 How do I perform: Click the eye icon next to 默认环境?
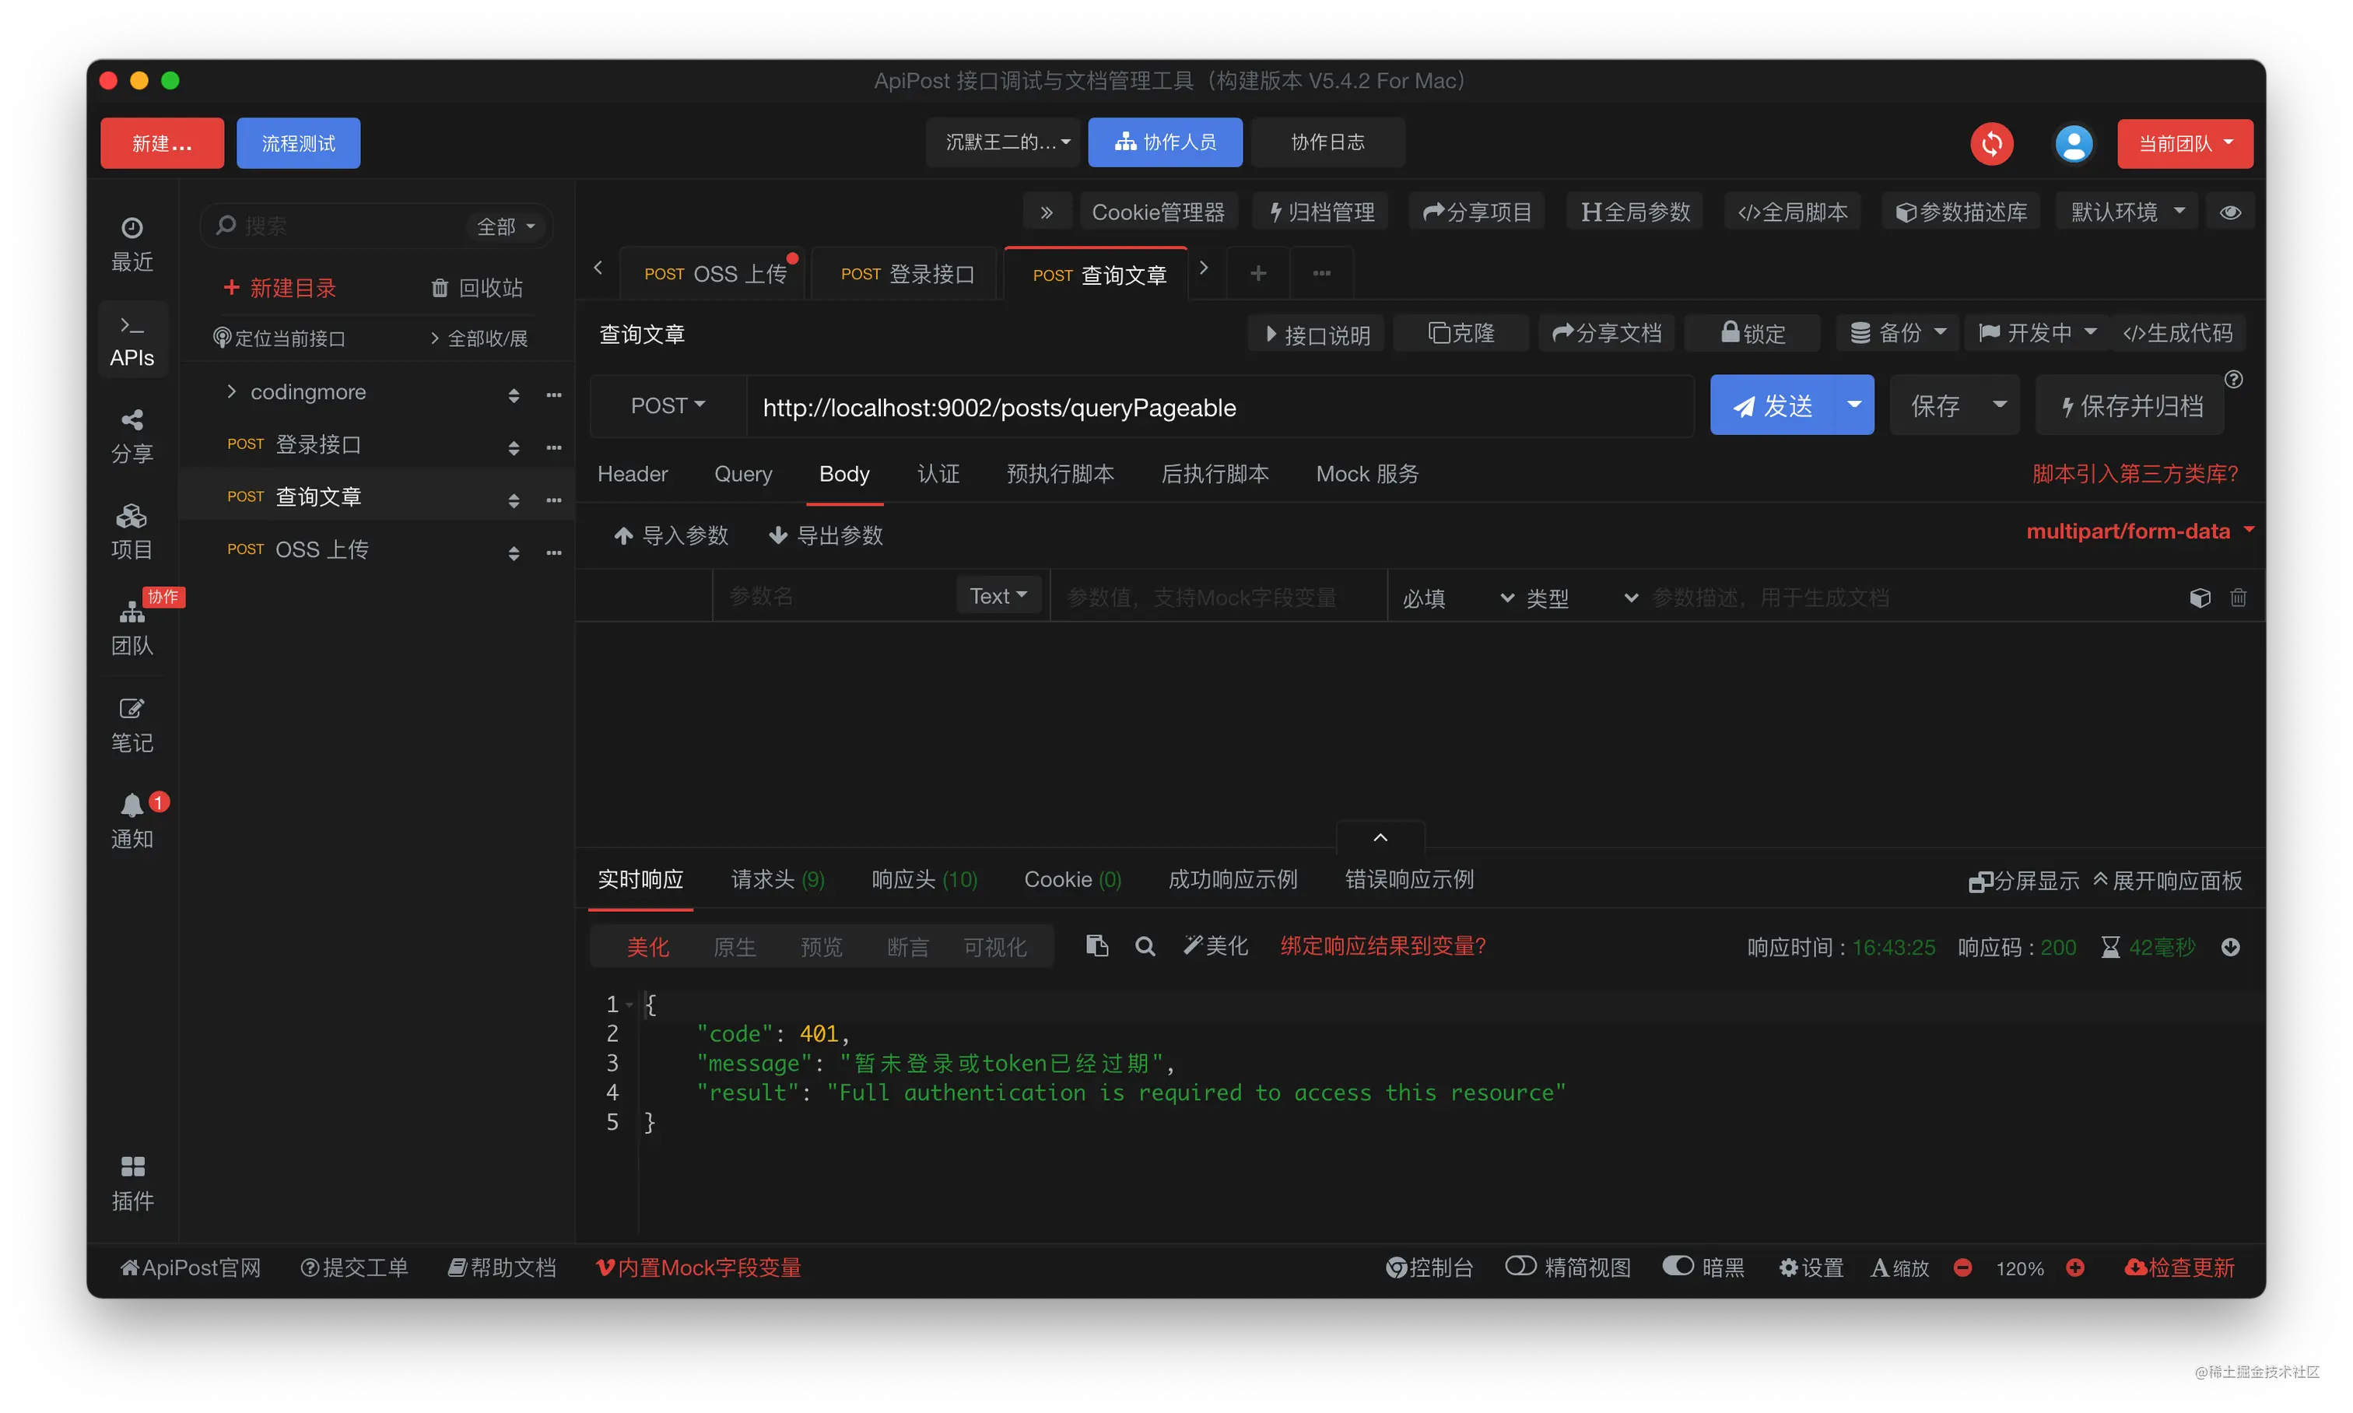tap(2229, 212)
